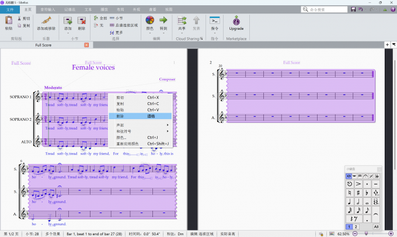This screenshot has width=397, height=237.
Task: Click the flat accidental on the keypad
Action: (367, 193)
